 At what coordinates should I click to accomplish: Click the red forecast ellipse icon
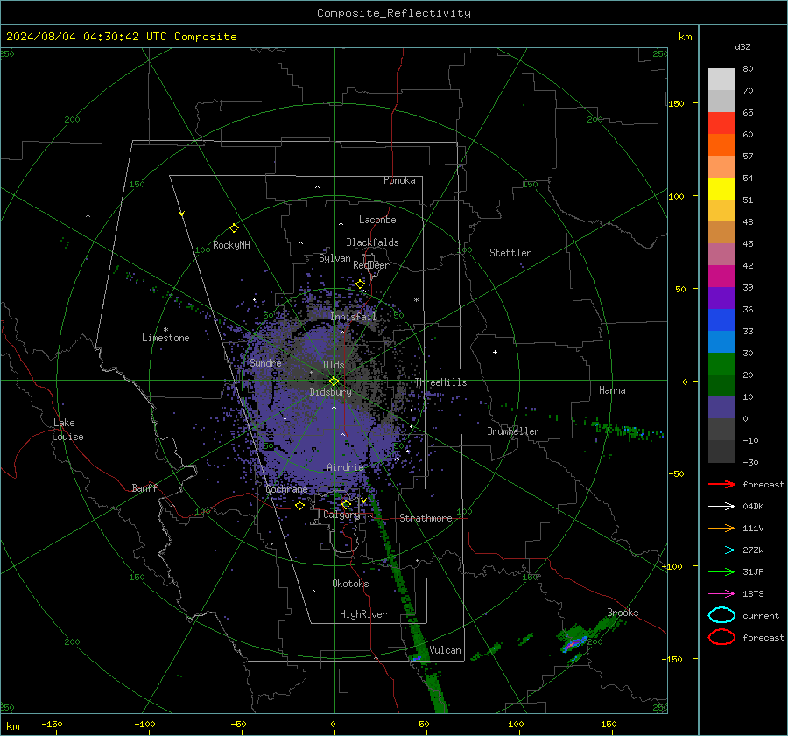721,637
